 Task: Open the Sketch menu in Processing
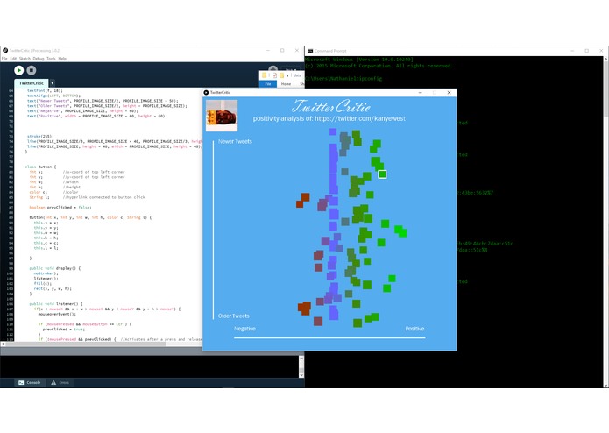pyautogui.click(x=25, y=59)
